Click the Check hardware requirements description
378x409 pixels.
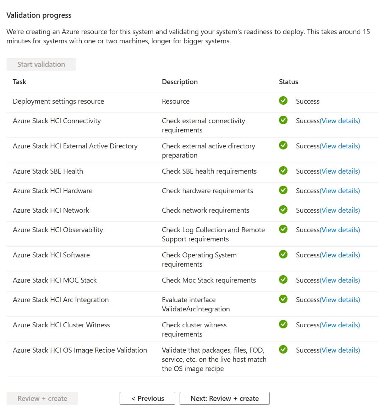tap(208, 191)
